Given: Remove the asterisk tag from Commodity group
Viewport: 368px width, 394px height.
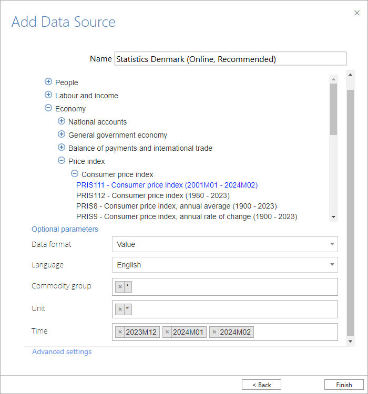Looking at the screenshot, I should pyautogui.click(x=120, y=287).
